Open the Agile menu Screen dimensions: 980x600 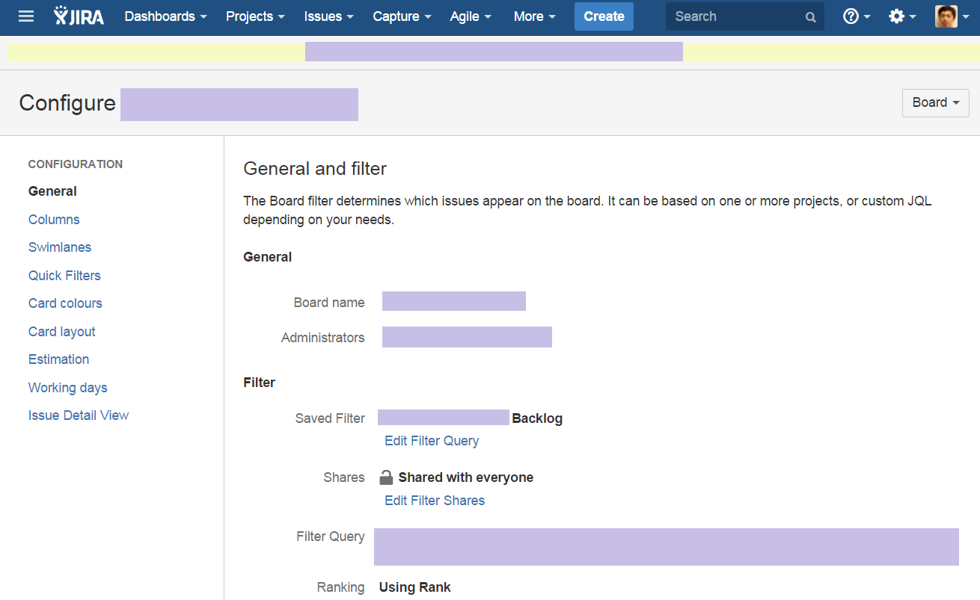coord(471,16)
